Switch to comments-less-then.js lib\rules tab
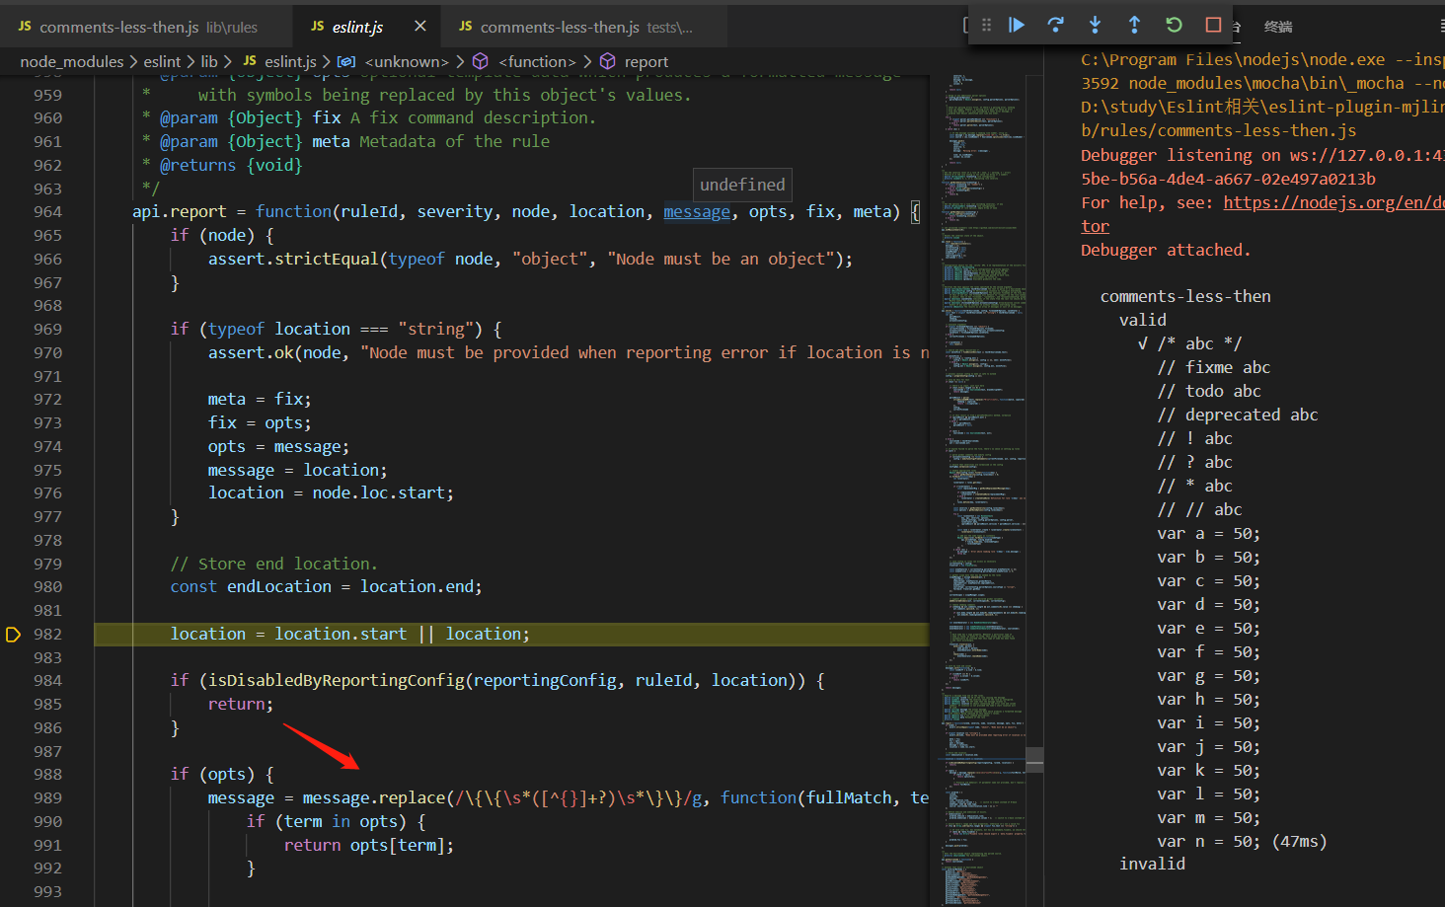 (138, 27)
